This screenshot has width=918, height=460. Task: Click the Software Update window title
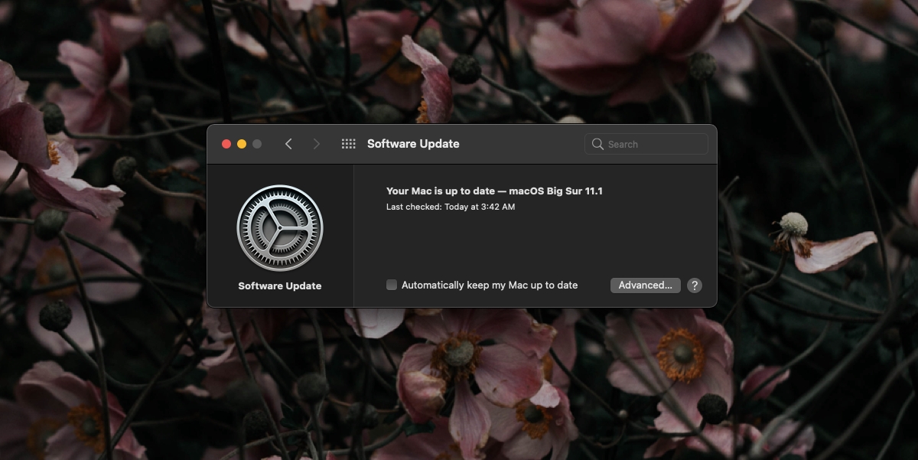(x=413, y=144)
